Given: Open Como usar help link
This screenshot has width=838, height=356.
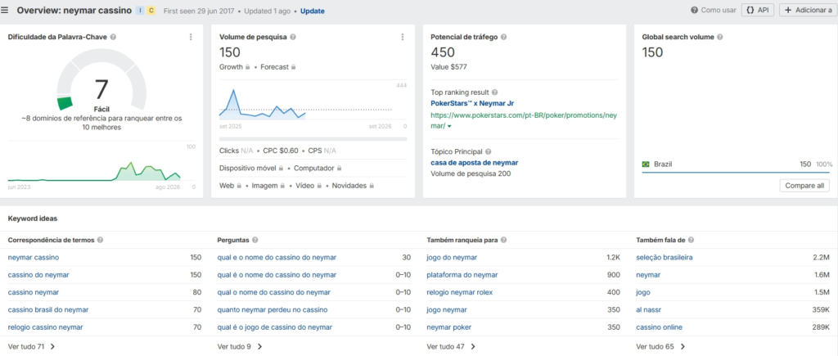Looking at the screenshot, I should coord(714,10).
